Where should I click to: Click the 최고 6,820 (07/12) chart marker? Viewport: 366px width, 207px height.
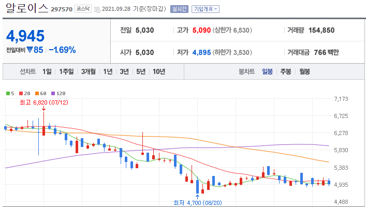44,102
